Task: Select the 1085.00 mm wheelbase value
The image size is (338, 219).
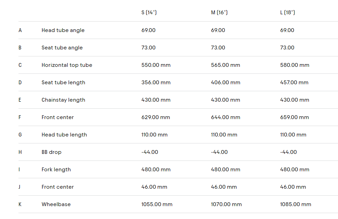Action: click(295, 204)
